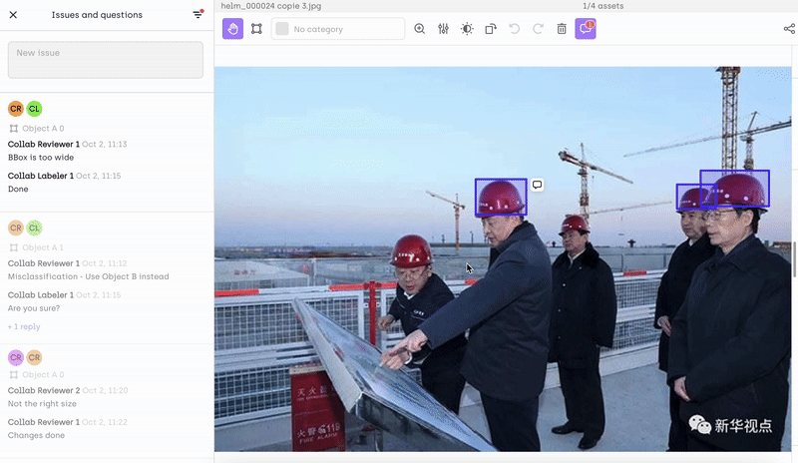Click the zoom magnifier icon
This screenshot has width=798, height=463.
click(x=419, y=29)
